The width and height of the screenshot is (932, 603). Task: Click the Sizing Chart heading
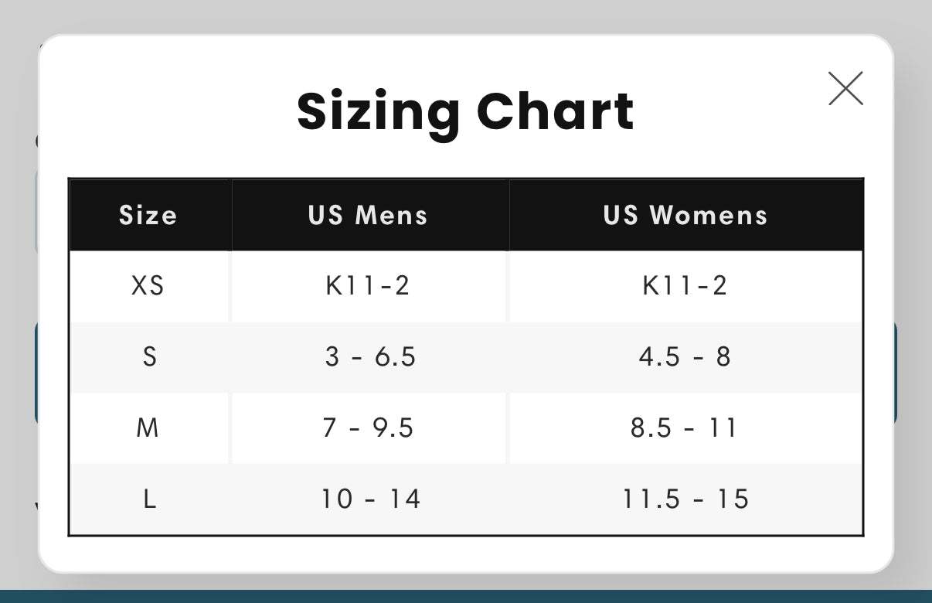[x=466, y=111]
